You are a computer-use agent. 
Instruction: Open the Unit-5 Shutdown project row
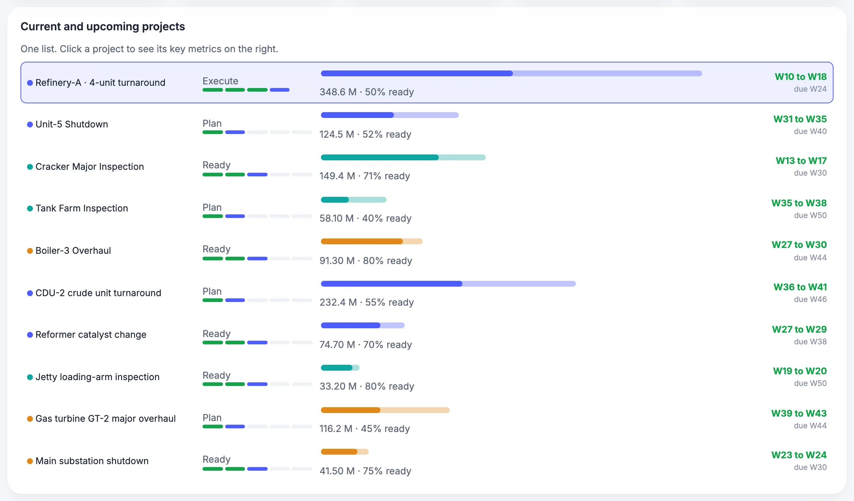tap(427, 125)
